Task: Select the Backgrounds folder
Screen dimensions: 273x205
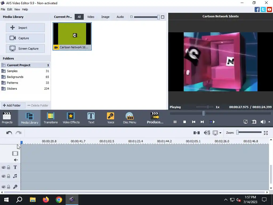Action: tap(25, 77)
